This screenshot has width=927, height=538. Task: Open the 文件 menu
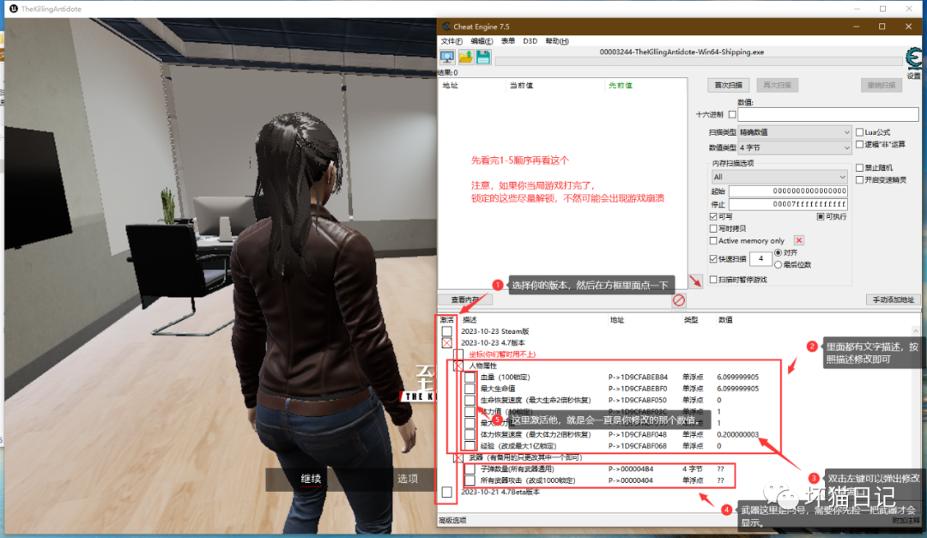pyautogui.click(x=450, y=40)
